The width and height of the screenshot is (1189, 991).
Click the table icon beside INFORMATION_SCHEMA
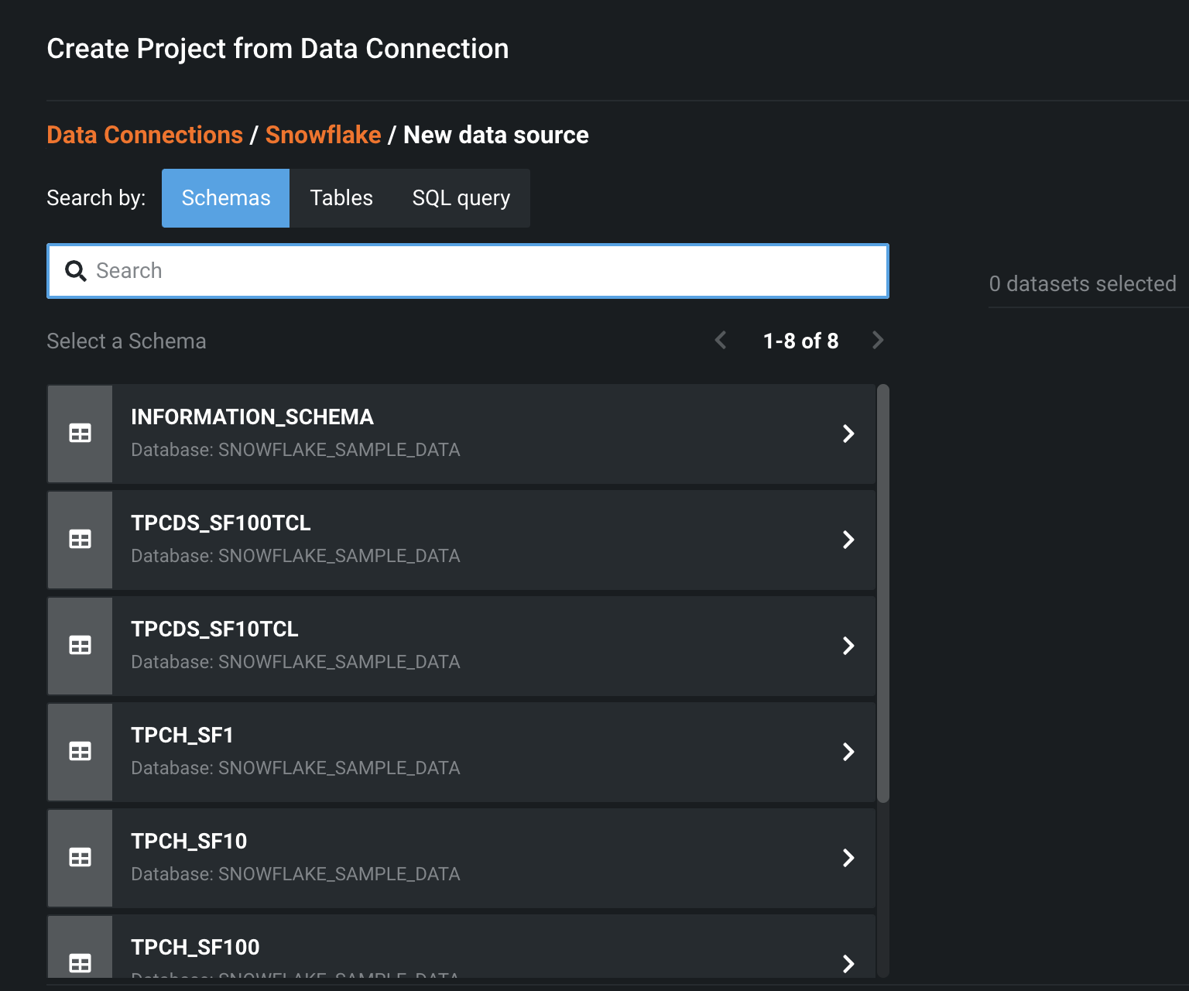point(80,434)
